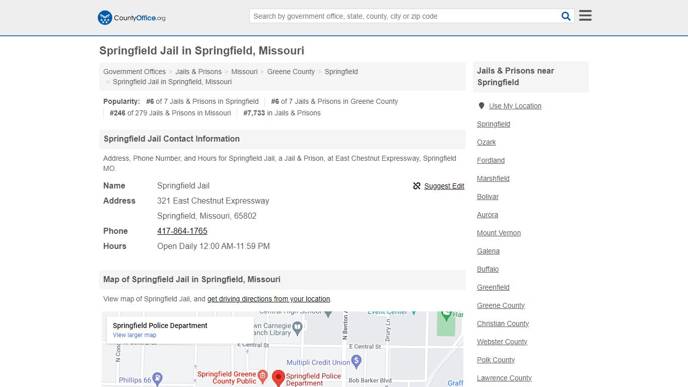Click the Springfield Greene County Public map icon

coord(262,375)
